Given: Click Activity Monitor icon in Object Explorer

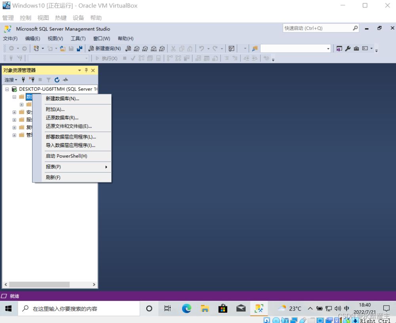Looking at the screenshot, I should [x=65, y=80].
